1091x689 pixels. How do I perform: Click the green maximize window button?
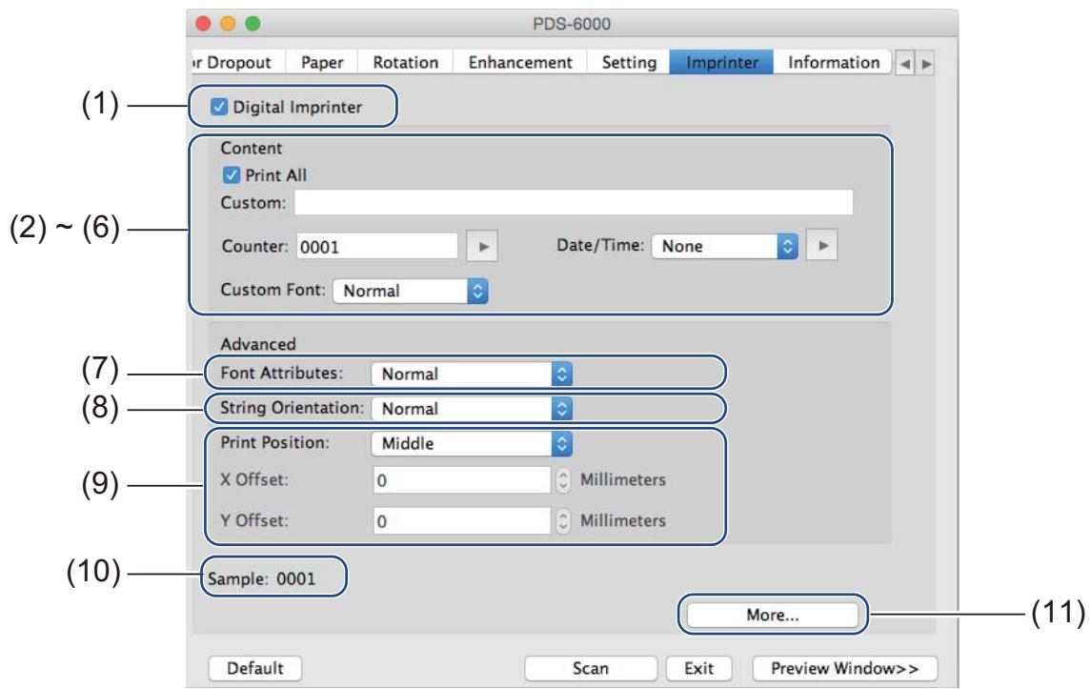click(x=253, y=24)
